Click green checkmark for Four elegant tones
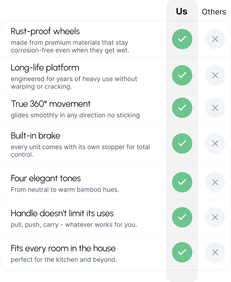Viewport: 231px width, 282px height. tap(182, 182)
